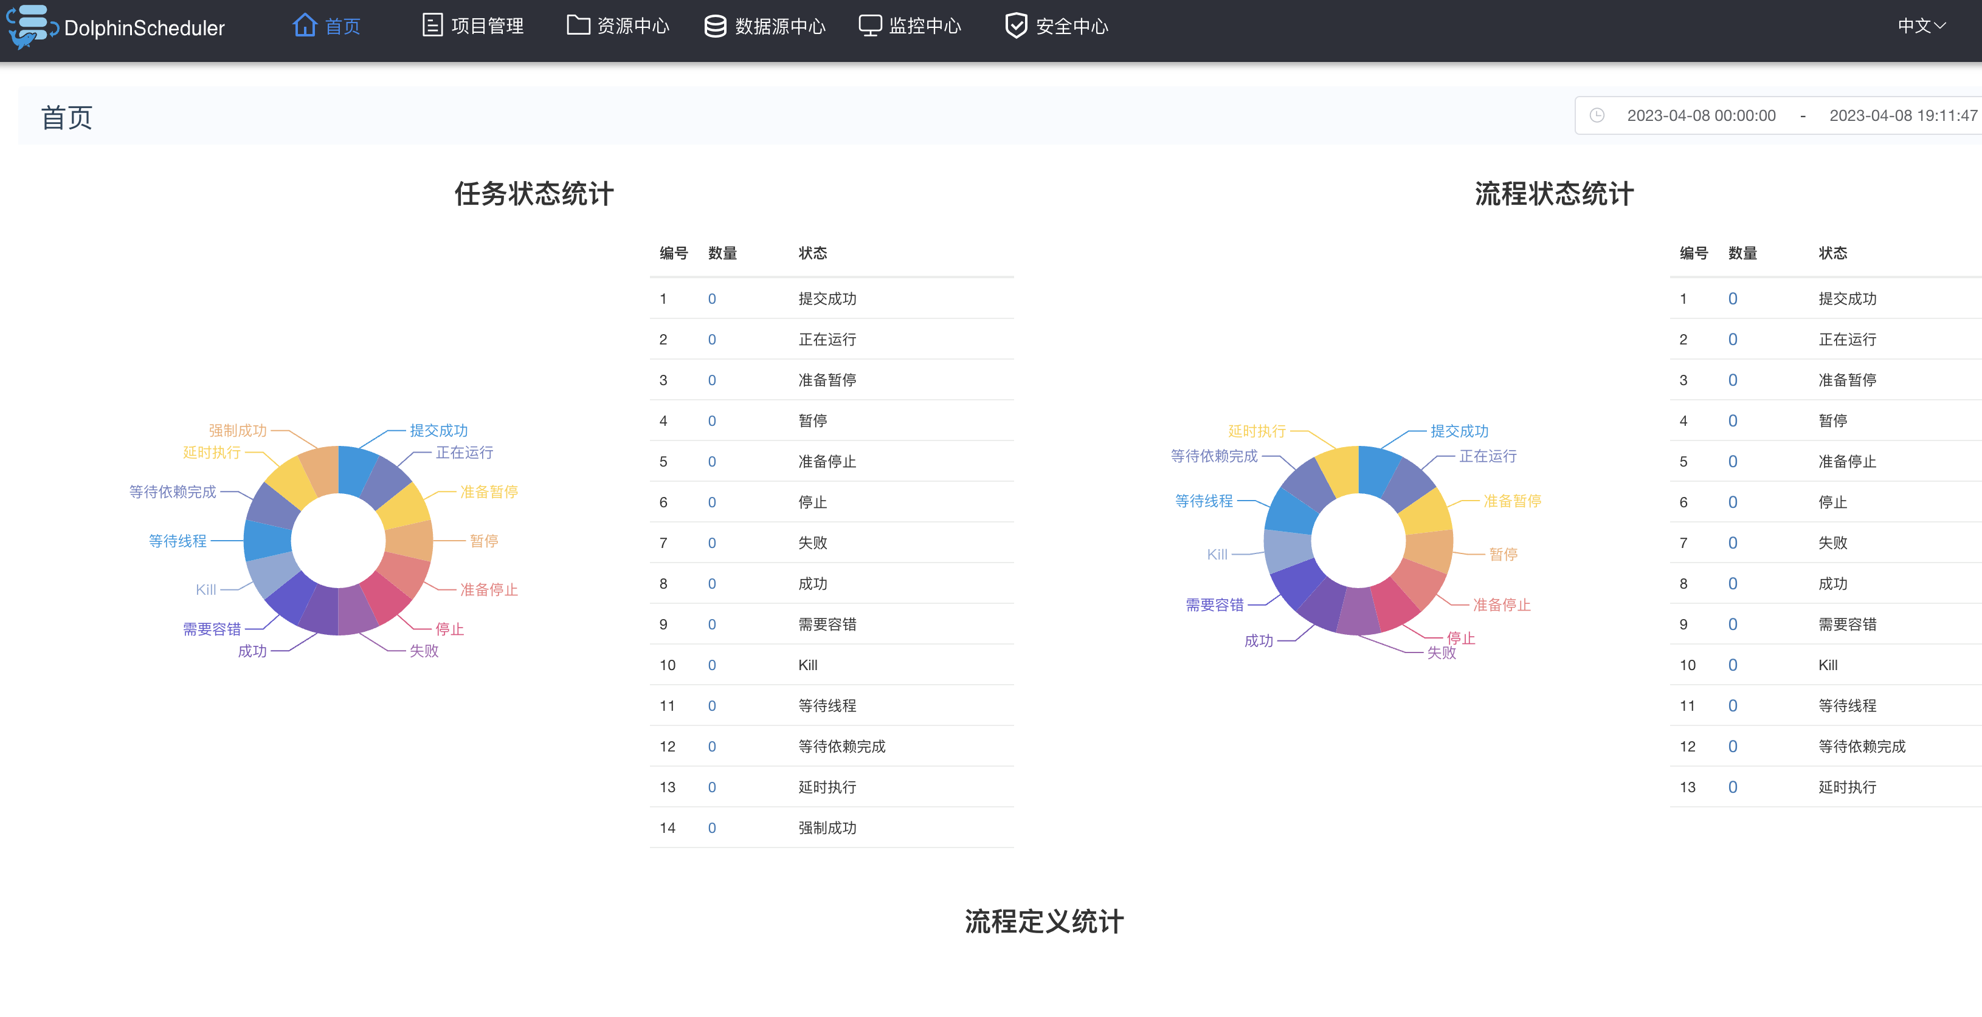This screenshot has width=1982, height=1017.
Task: Click the home house icon
Action: [x=305, y=26]
